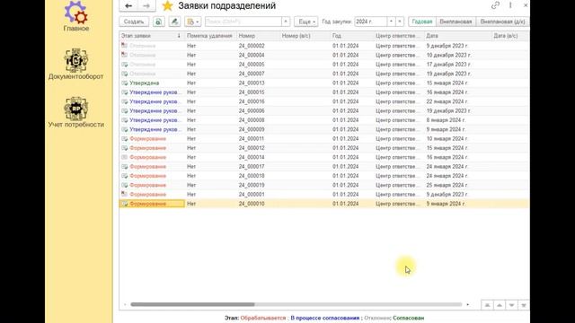Select date cell 25 января 2024 г.
Screen dimensions: 575x323
447,185
